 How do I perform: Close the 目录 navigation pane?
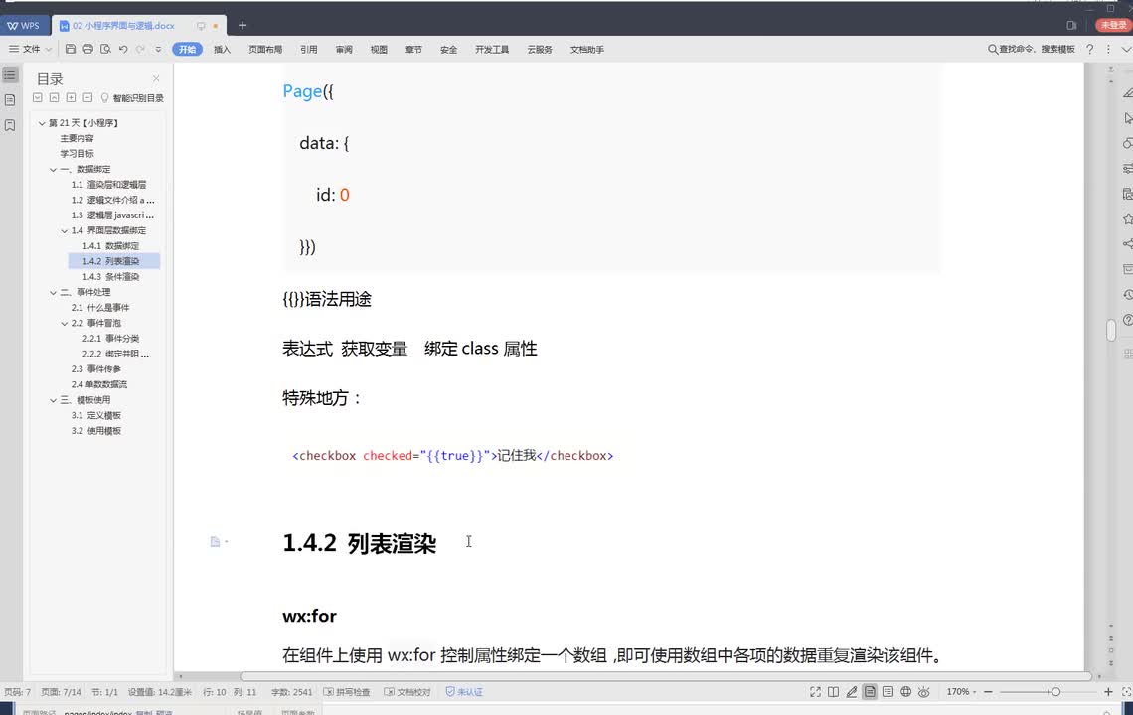pos(156,78)
